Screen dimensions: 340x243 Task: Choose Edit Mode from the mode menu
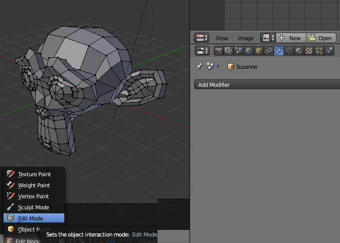click(x=34, y=218)
